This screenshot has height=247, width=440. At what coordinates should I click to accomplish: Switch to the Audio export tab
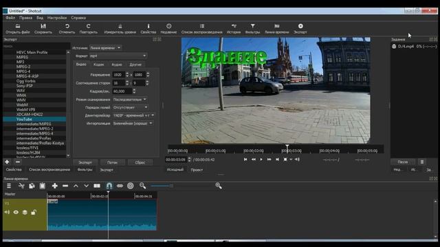click(x=117, y=64)
